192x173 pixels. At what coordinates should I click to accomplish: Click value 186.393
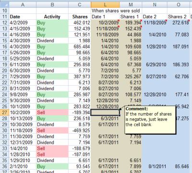[179, 65]
